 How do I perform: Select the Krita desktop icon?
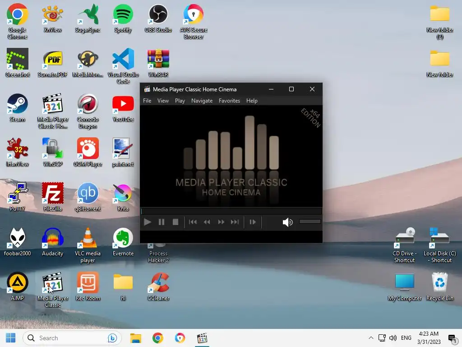[x=123, y=197]
